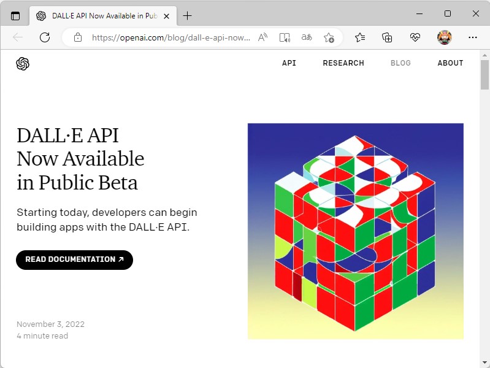Open a new tab with the plus button

point(187,15)
